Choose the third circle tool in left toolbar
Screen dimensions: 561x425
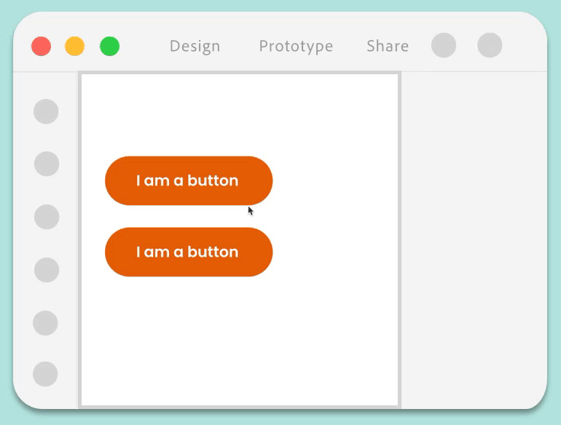pyautogui.click(x=47, y=217)
